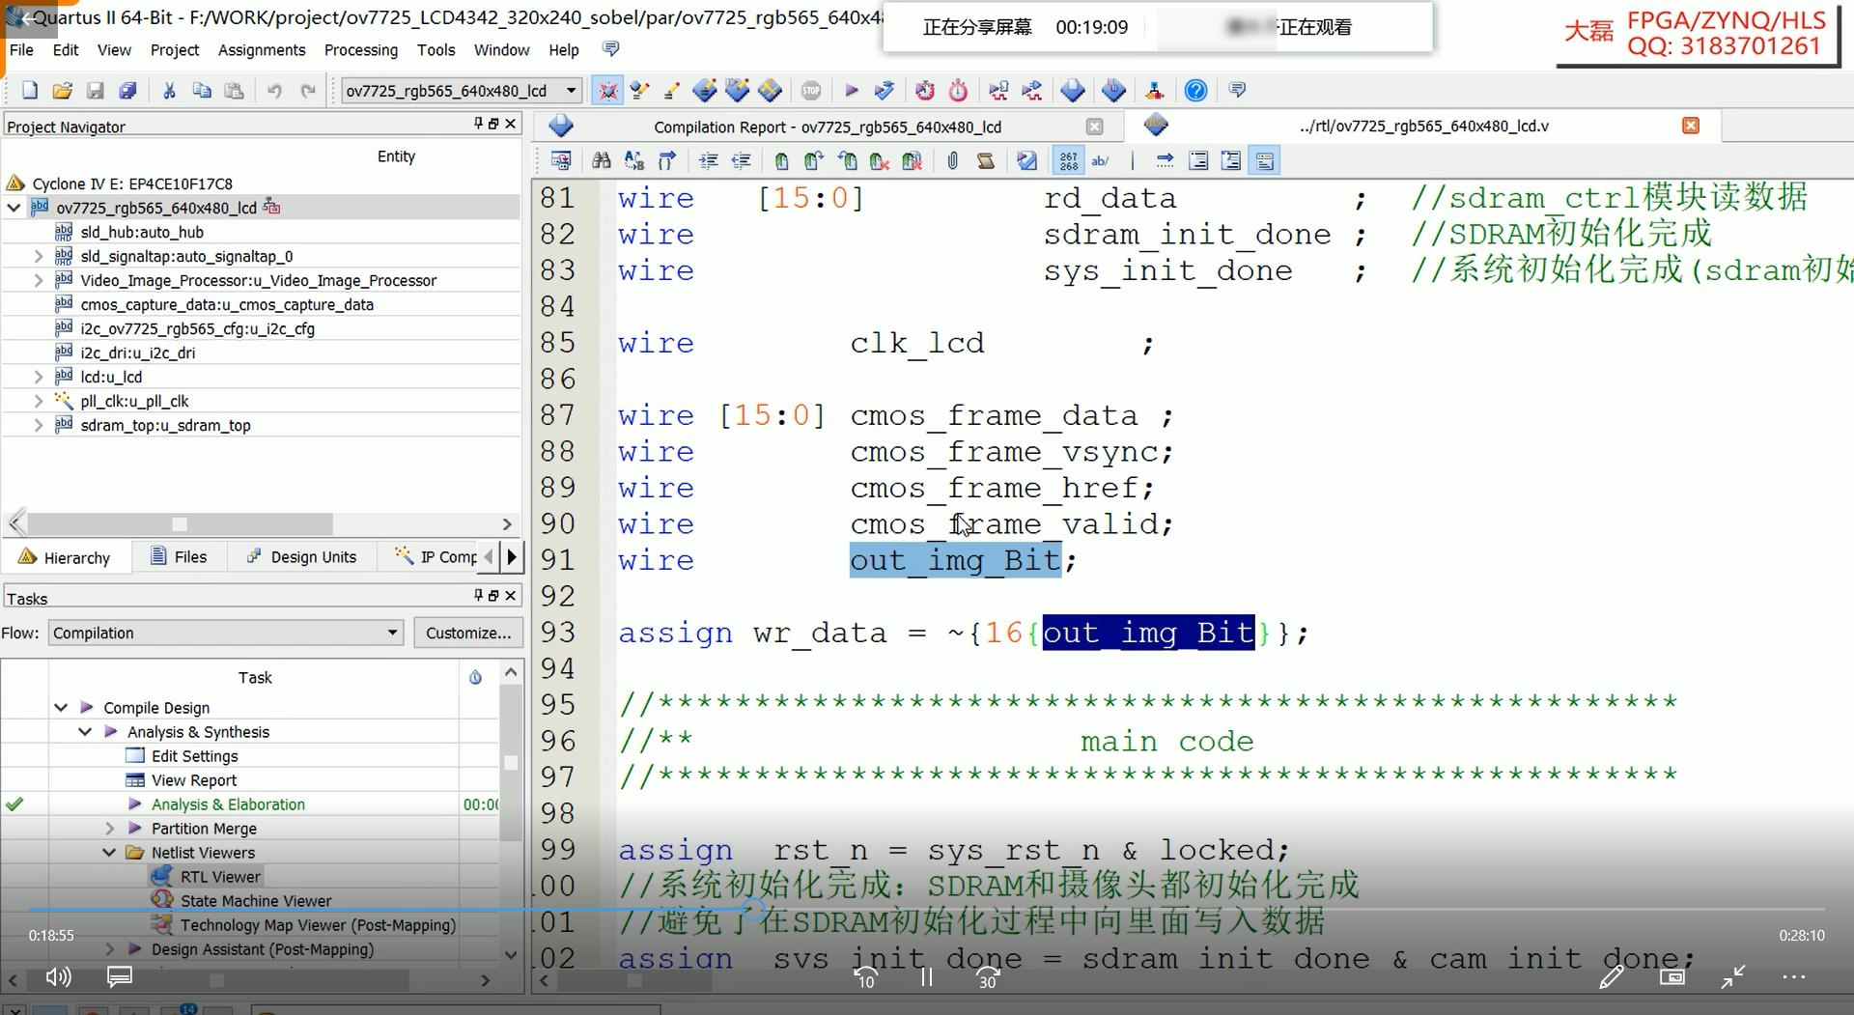Collapse Netlist Viewers task folder

(x=109, y=853)
